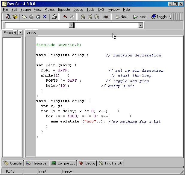Click 'int x, y;' declaration line
Screen dimensions: 185x175
[x=51, y=106]
